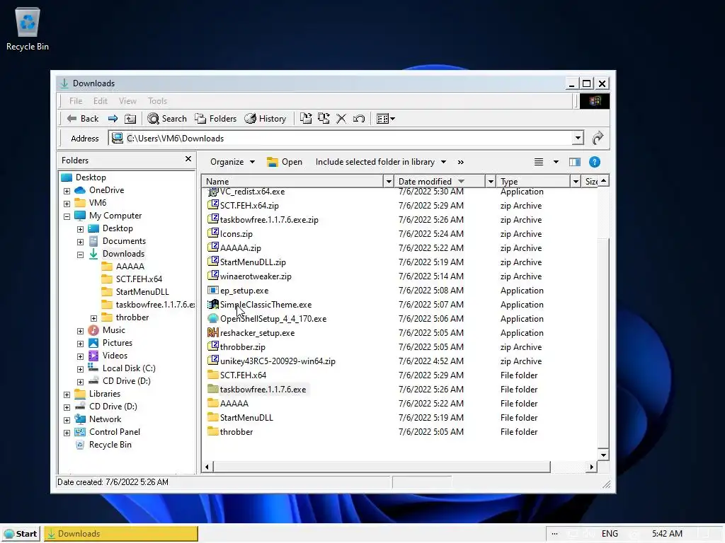This screenshot has height=543, width=725.
Task: Open the History toolbar button
Action: coord(266,119)
